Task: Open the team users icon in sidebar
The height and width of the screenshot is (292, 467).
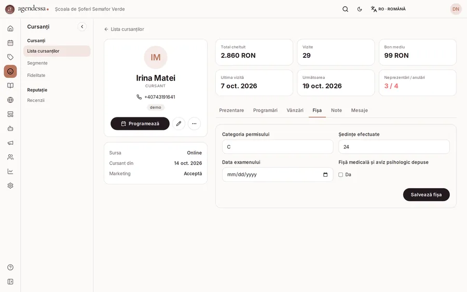Action: (10, 157)
